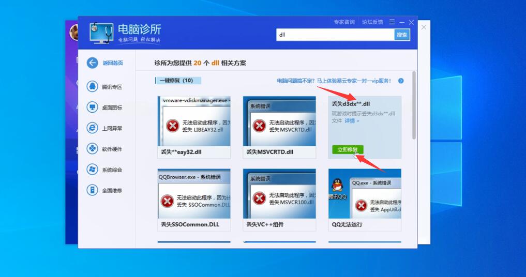Click the circular arrow beside vip服务 link

401,81
